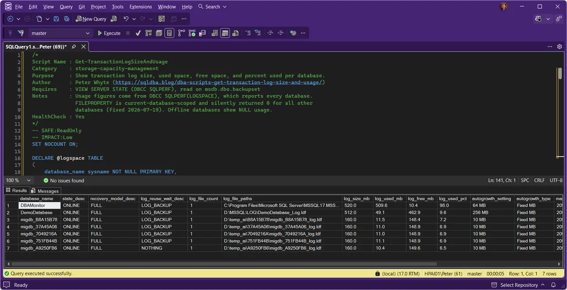Close the SQLQuery1 query tab
This screenshot has height=290, width=567.
(x=83, y=47)
